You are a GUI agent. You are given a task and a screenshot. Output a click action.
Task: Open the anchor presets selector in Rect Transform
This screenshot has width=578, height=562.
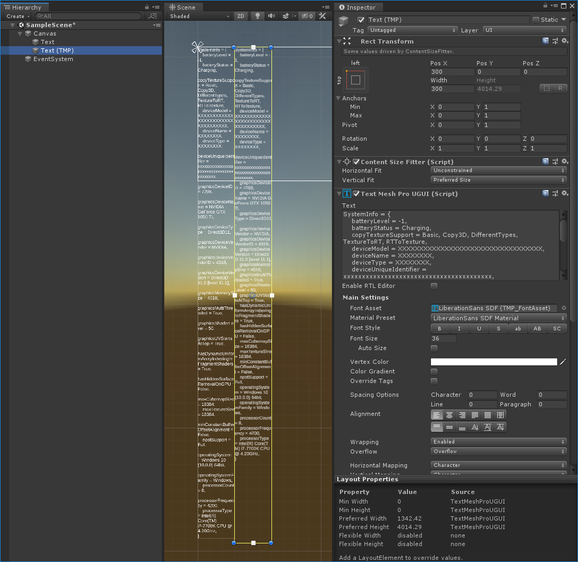355,80
